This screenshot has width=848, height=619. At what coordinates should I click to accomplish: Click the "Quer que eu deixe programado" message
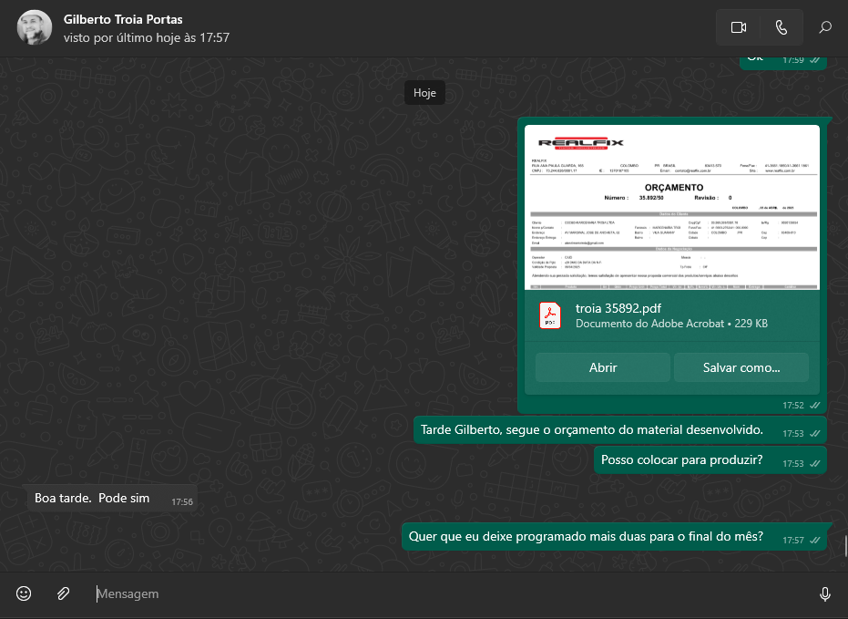[587, 536]
